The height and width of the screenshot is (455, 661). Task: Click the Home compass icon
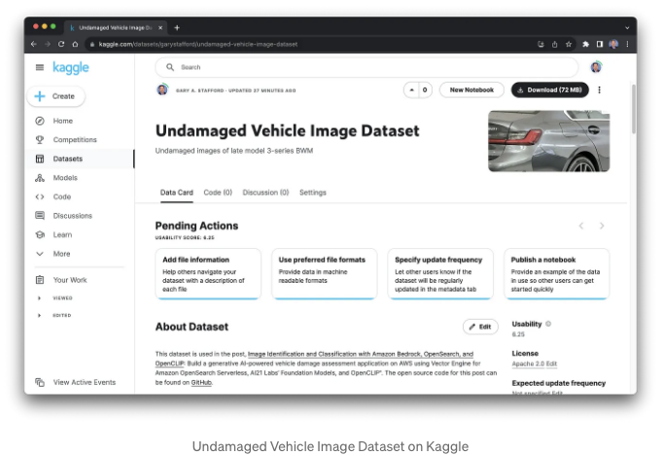[x=40, y=121]
